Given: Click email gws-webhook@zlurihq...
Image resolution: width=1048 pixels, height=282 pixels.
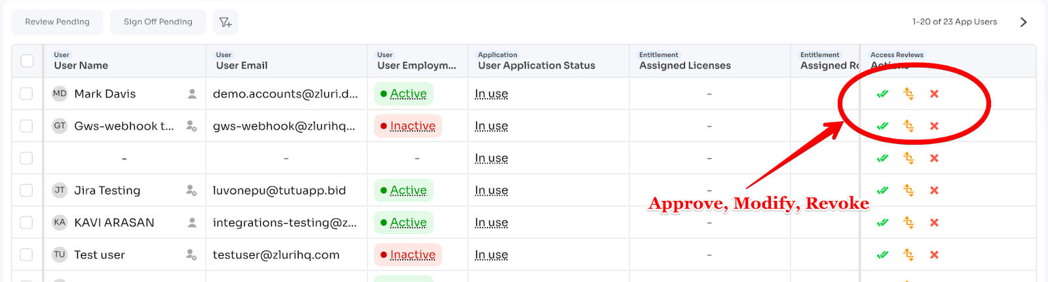Looking at the screenshot, I should (284, 126).
